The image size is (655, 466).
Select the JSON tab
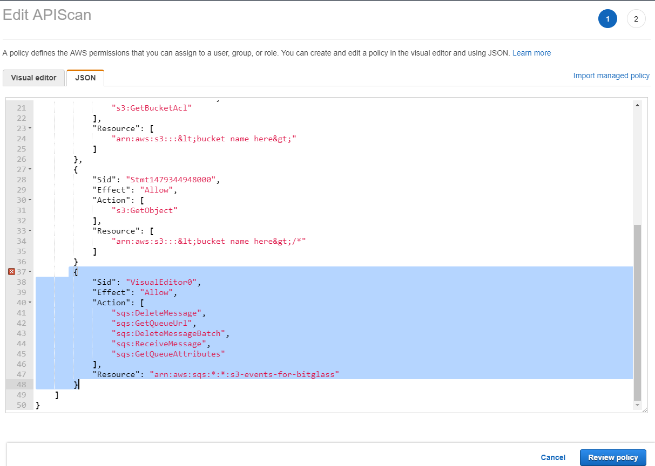85,78
